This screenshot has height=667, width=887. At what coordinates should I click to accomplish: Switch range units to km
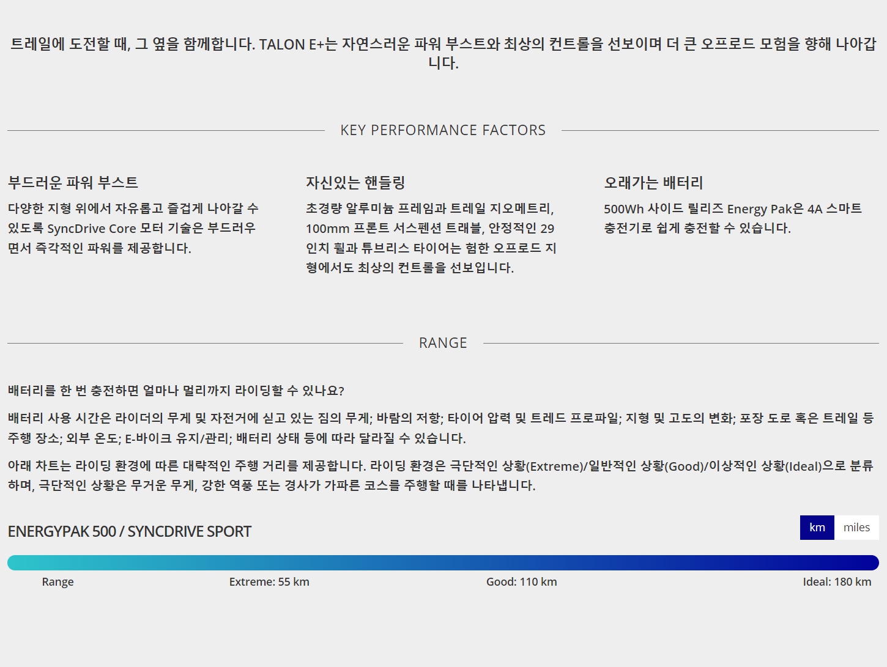(817, 528)
